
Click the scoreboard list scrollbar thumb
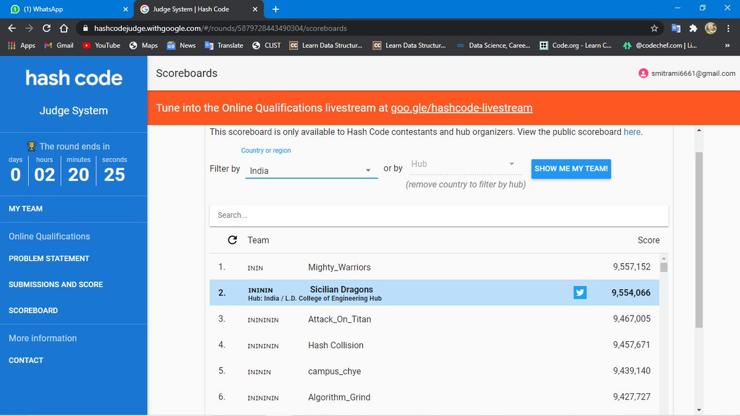[664, 267]
